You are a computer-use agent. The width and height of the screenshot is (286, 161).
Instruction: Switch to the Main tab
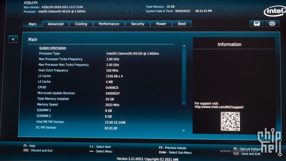[x=33, y=24]
